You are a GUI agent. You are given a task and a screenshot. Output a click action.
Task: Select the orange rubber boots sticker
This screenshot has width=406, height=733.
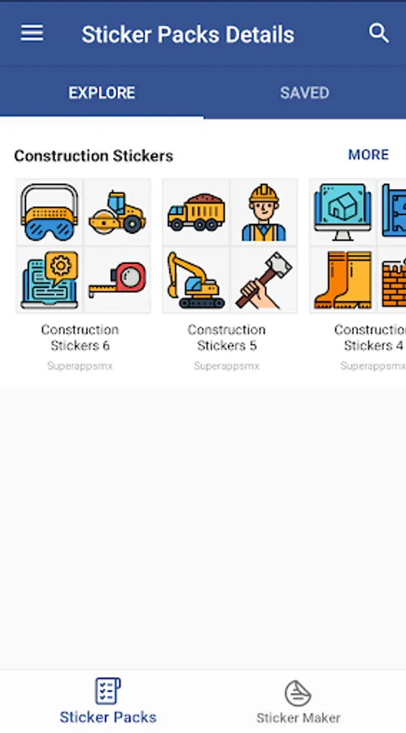click(343, 279)
